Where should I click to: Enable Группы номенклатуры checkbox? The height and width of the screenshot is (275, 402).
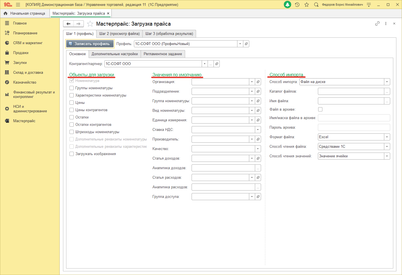pyautogui.click(x=72, y=88)
